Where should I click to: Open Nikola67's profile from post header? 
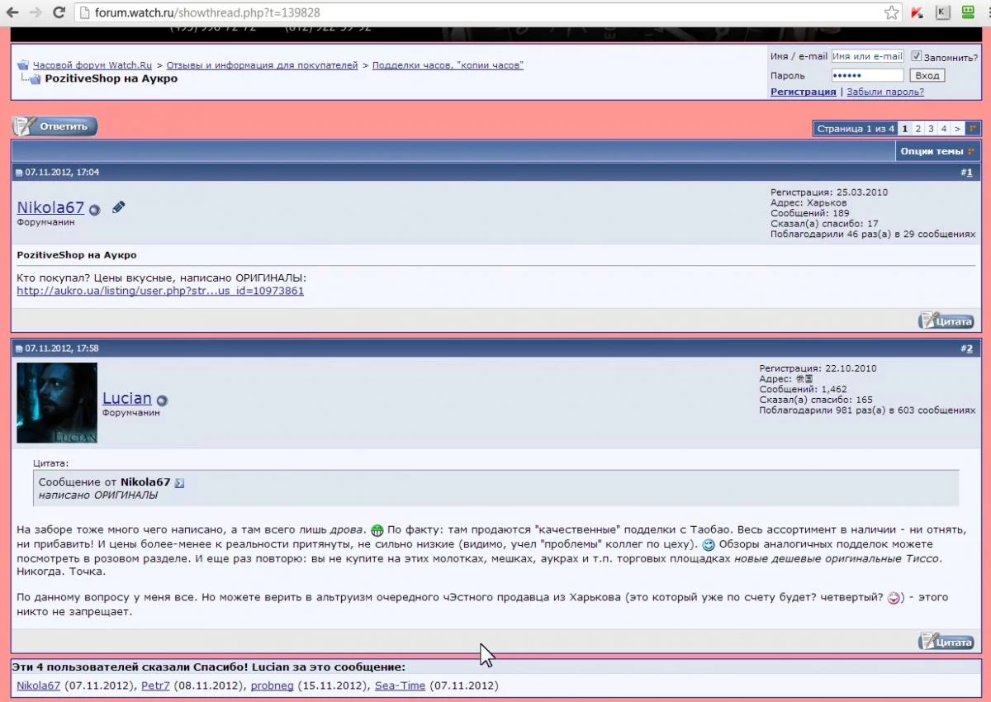(x=50, y=208)
